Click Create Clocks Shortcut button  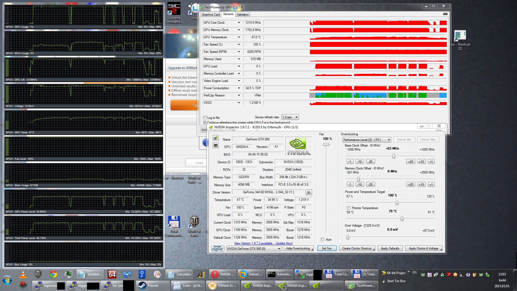click(357, 248)
